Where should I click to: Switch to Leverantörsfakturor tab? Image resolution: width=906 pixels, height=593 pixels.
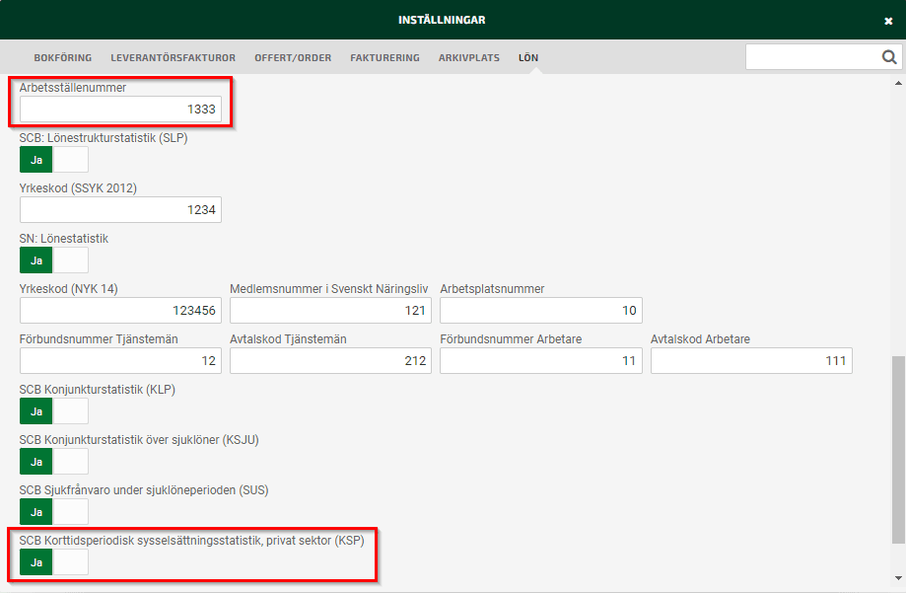point(173,58)
